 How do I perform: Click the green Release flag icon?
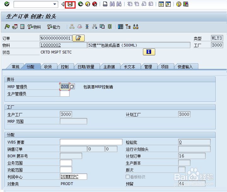tap(7, 27)
